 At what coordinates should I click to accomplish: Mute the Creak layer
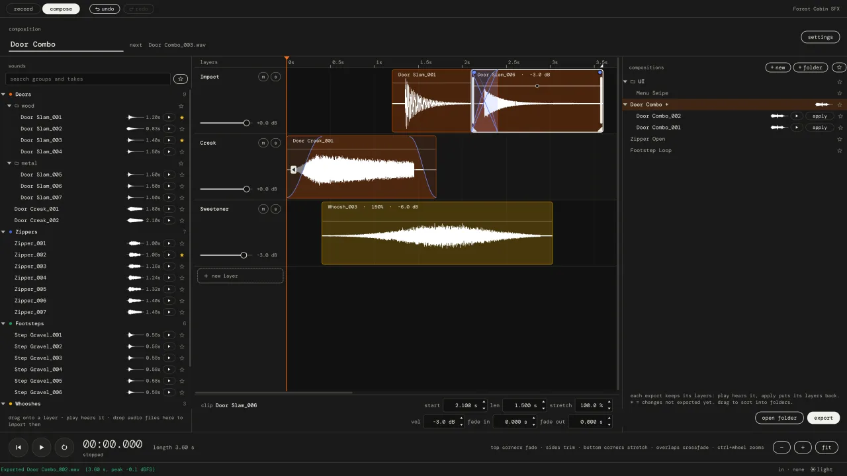(263, 143)
